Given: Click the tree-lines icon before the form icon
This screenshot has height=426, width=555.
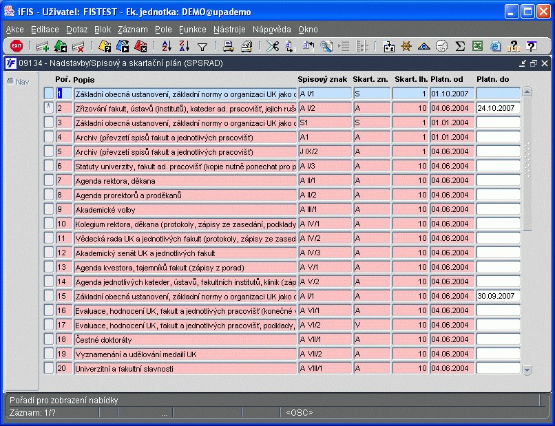Looking at the screenshot, I should tap(362, 46).
